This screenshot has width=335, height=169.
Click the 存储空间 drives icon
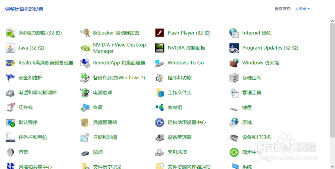coord(234,78)
